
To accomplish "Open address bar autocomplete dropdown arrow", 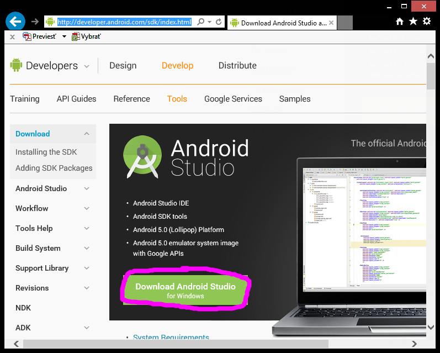I will click(x=209, y=22).
